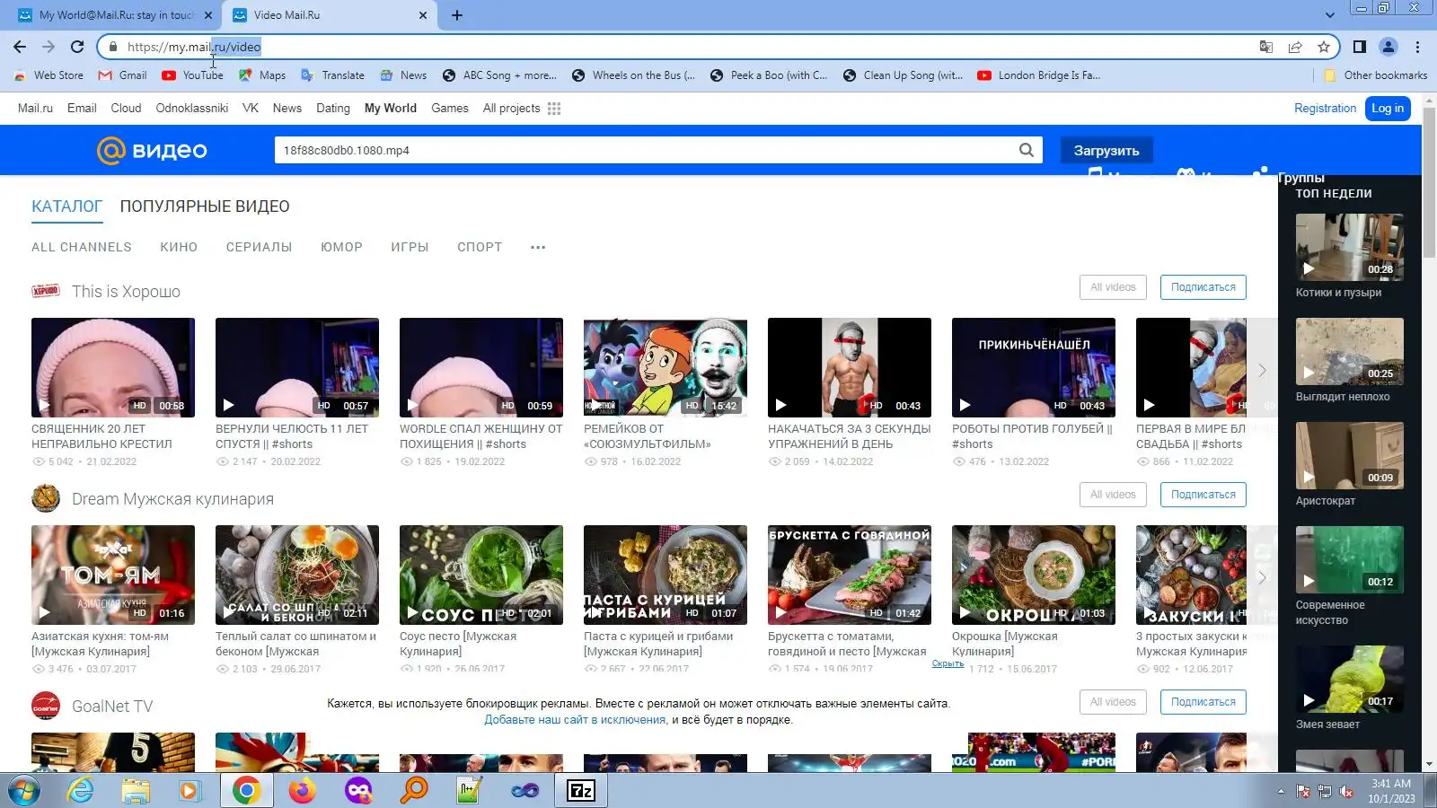Viewport: 1437px width, 808px height.
Task: Select the ЮМОР category
Action: click(342, 247)
